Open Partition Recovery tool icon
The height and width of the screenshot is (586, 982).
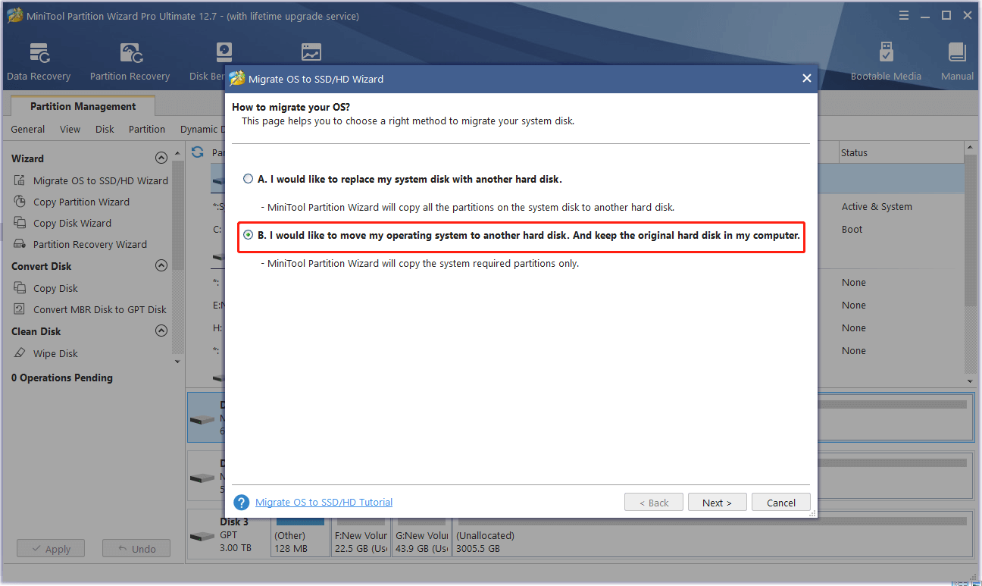click(130, 52)
